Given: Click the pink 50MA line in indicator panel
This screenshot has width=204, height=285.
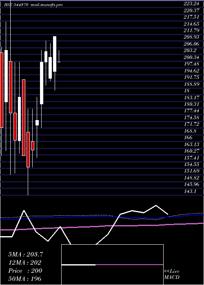Looking at the screenshot, I should [x=102, y=226].
